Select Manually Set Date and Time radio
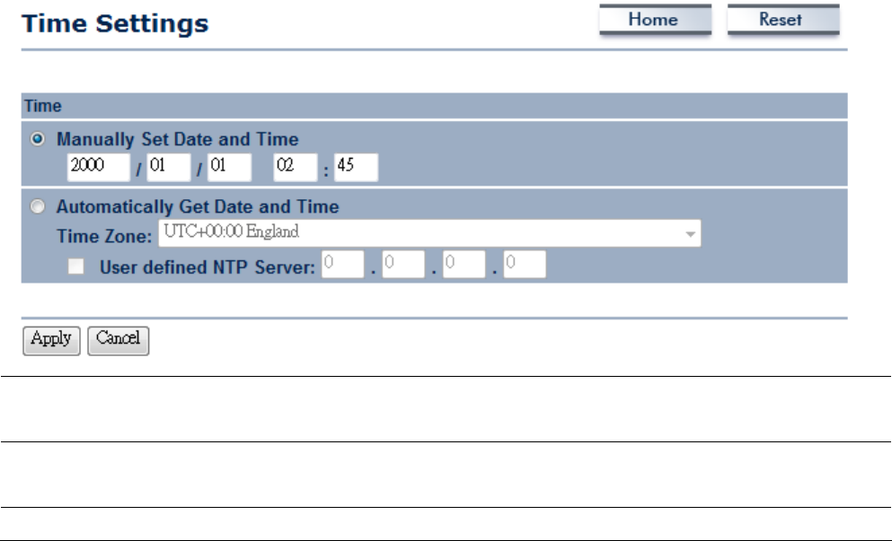This screenshot has height=541, width=892. pyautogui.click(x=38, y=139)
